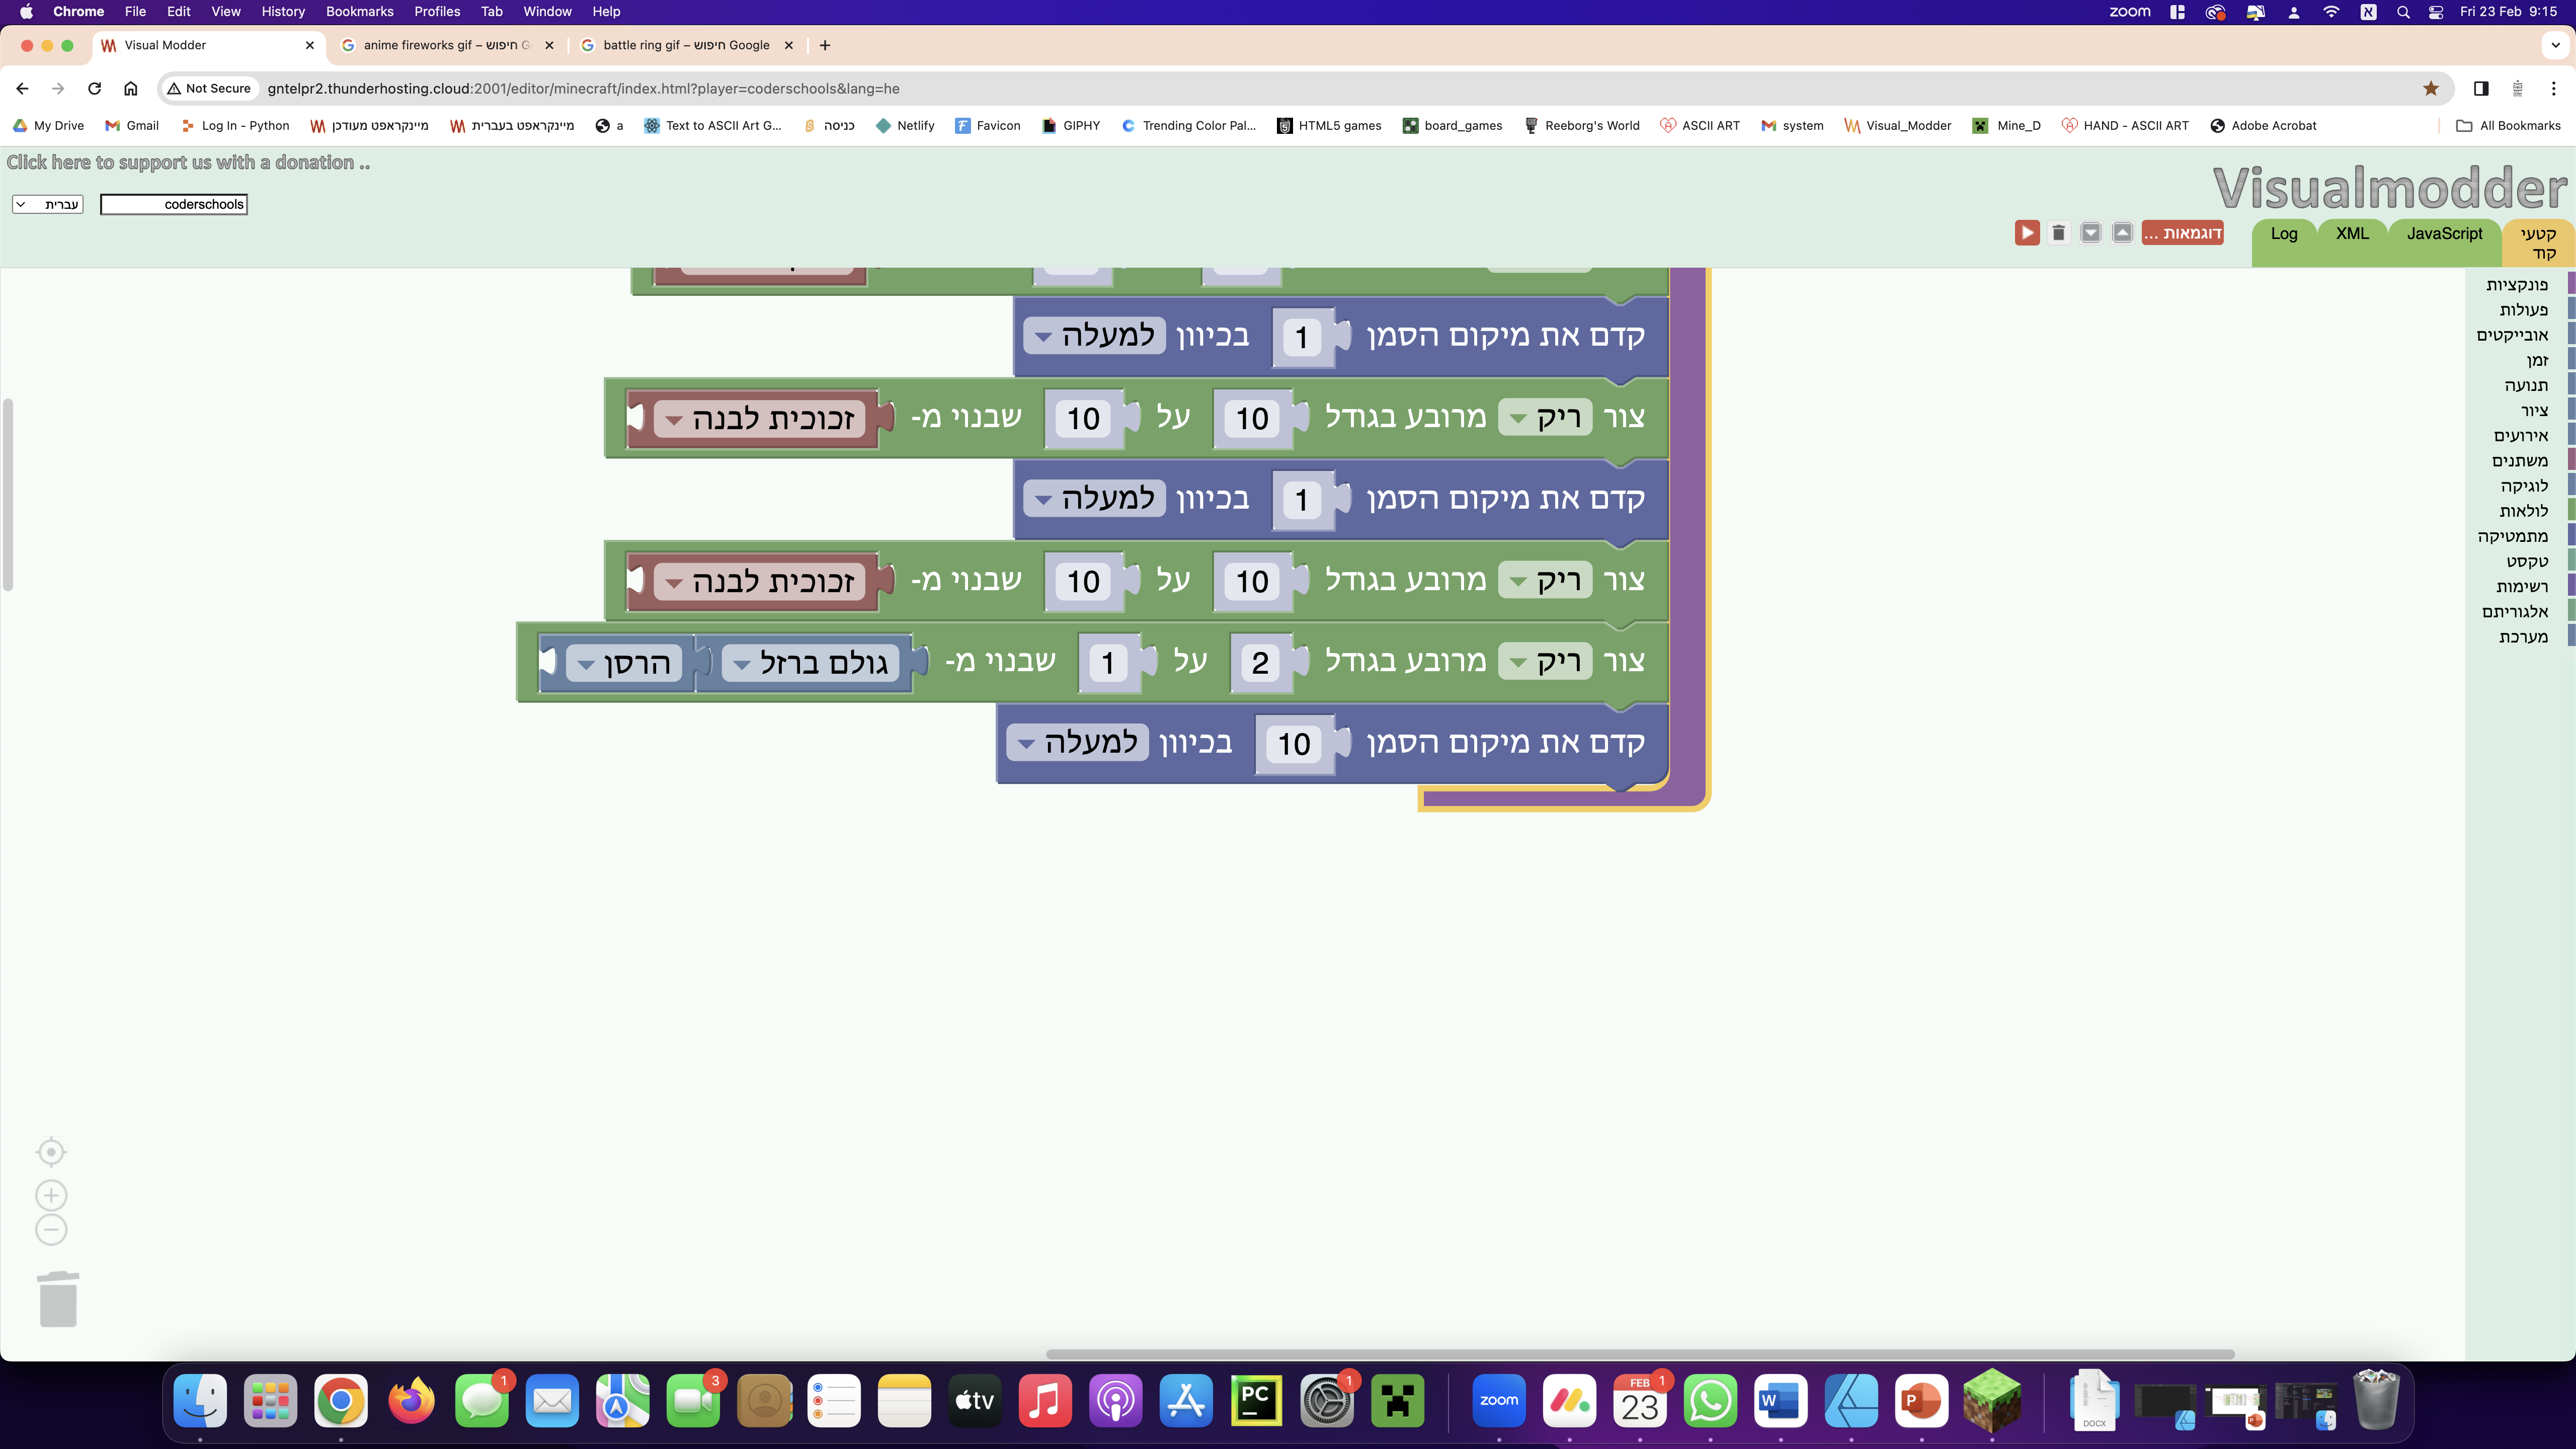This screenshot has height=1449, width=2576.
Task: Open the HTML5 games bookmark
Action: pyautogui.click(x=1329, y=126)
